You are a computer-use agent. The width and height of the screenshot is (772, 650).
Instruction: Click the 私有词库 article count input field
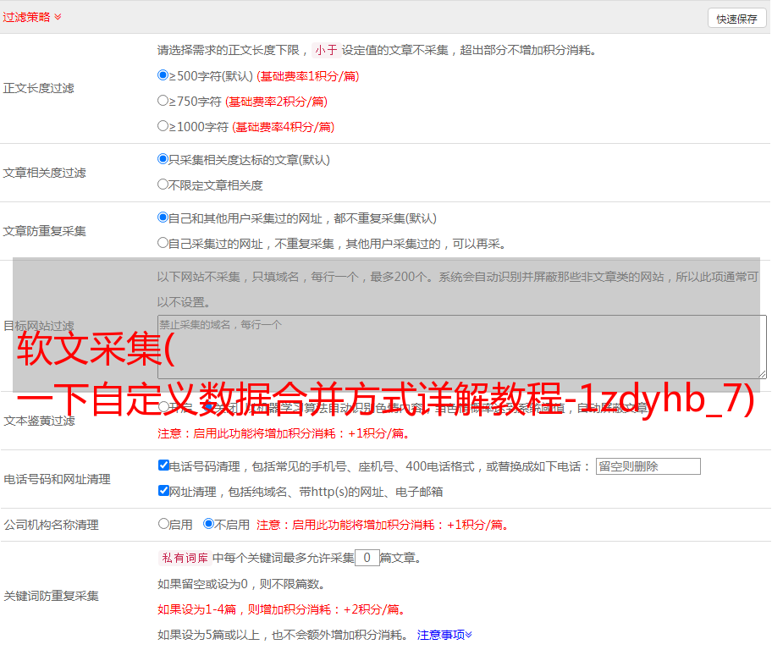tap(367, 558)
